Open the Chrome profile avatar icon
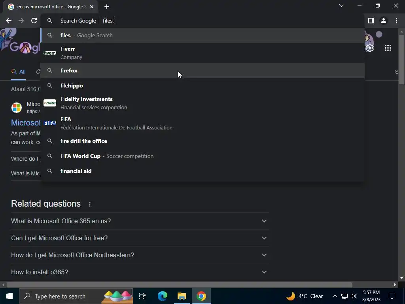This screenshot has width=405, height=304. point(384,21)
